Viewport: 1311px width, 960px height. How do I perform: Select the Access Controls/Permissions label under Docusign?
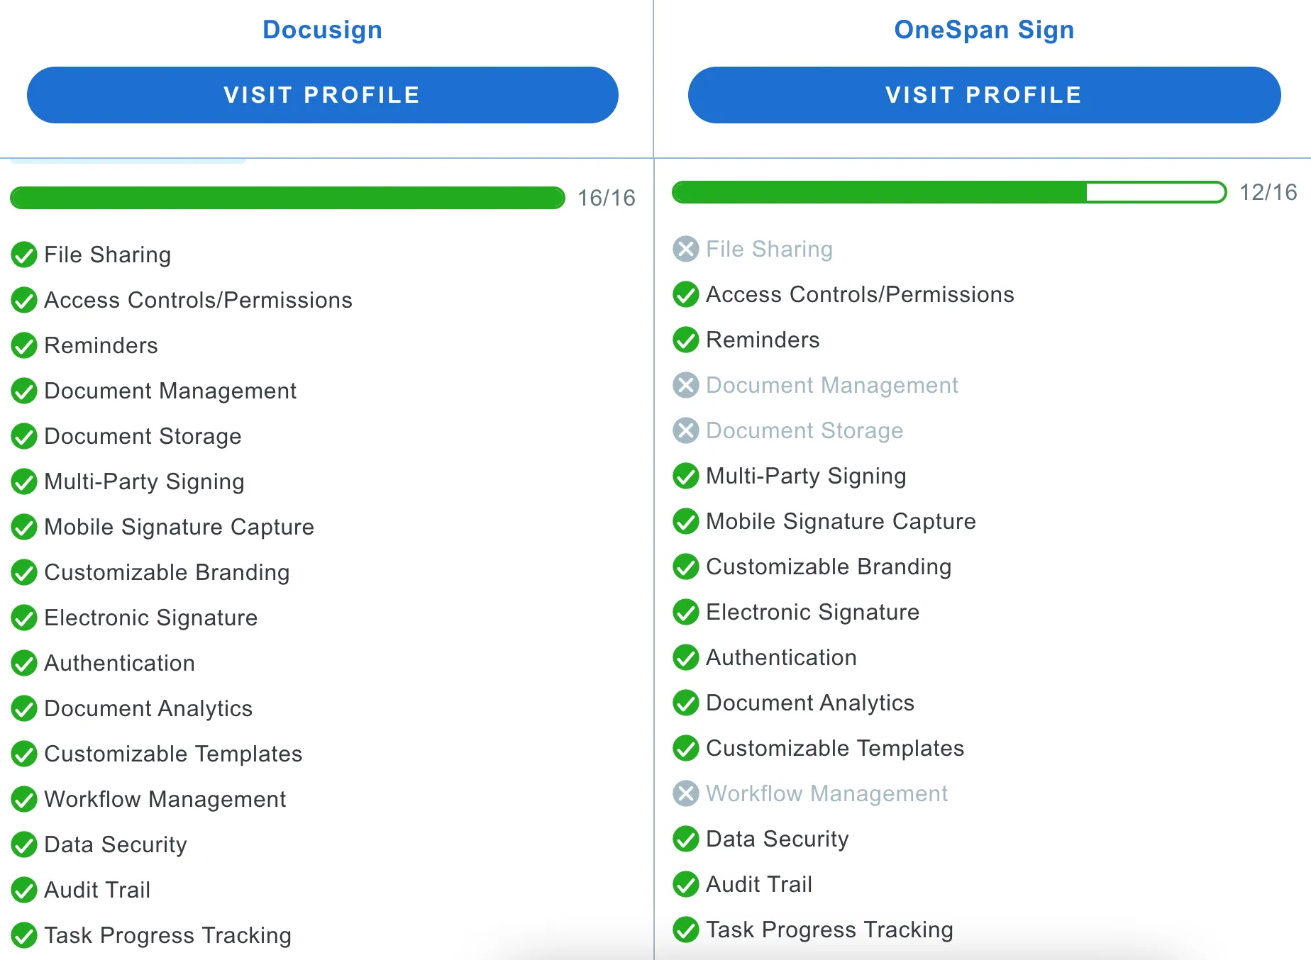pos(198,300)
